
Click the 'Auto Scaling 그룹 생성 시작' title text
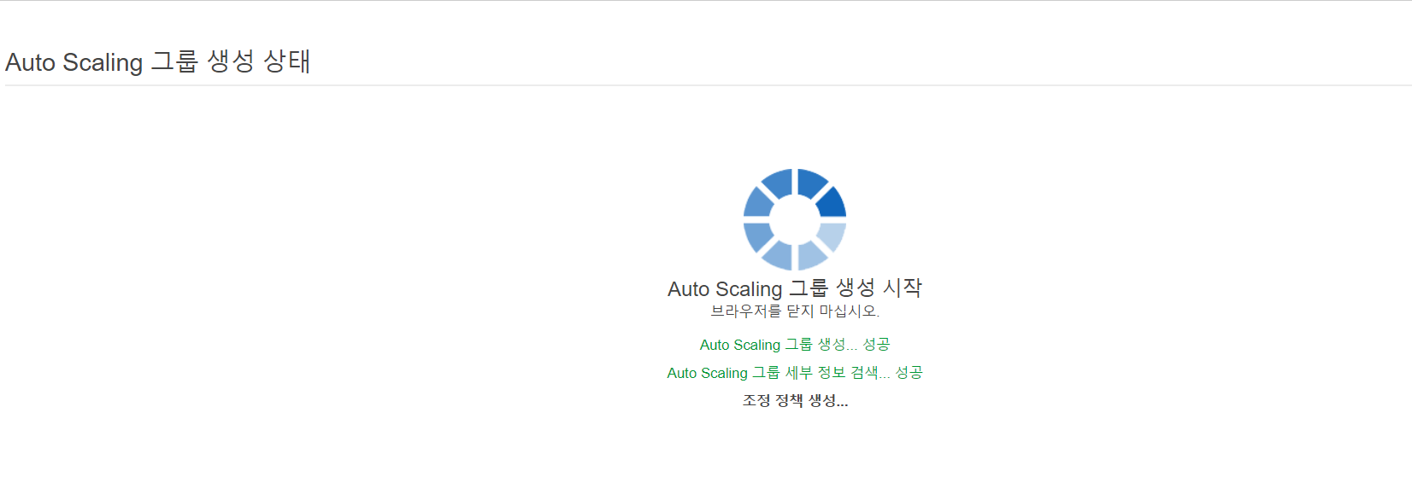click(795, 288)
